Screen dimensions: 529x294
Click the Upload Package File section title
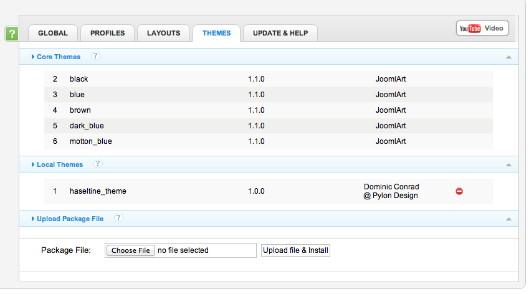tap(70, 219)
